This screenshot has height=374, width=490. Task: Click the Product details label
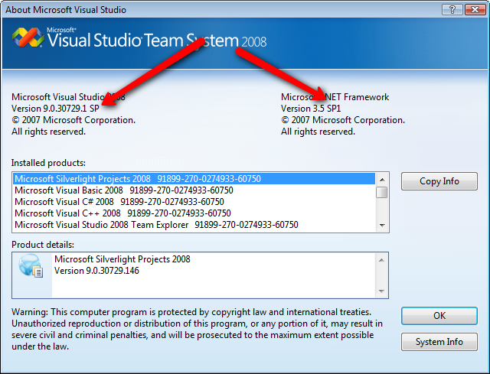[x=43, y=245]
